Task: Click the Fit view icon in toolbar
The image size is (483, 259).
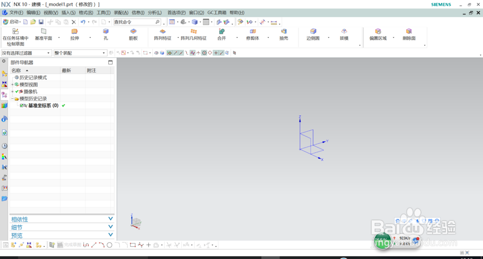Action: point(172,22)
